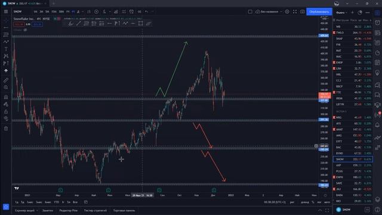Viewport: 382px width, 215px height.
Task: Select the rectangle tool in floating favorites toolbar
Action: pos(141,23)
